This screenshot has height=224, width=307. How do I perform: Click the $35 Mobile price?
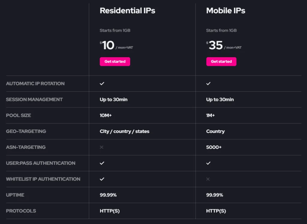click(216, 46)
